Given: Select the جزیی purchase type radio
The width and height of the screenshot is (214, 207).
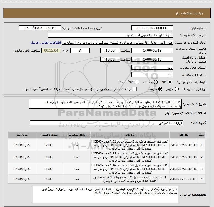Looking at the screenshot, I should coord(177,89).
